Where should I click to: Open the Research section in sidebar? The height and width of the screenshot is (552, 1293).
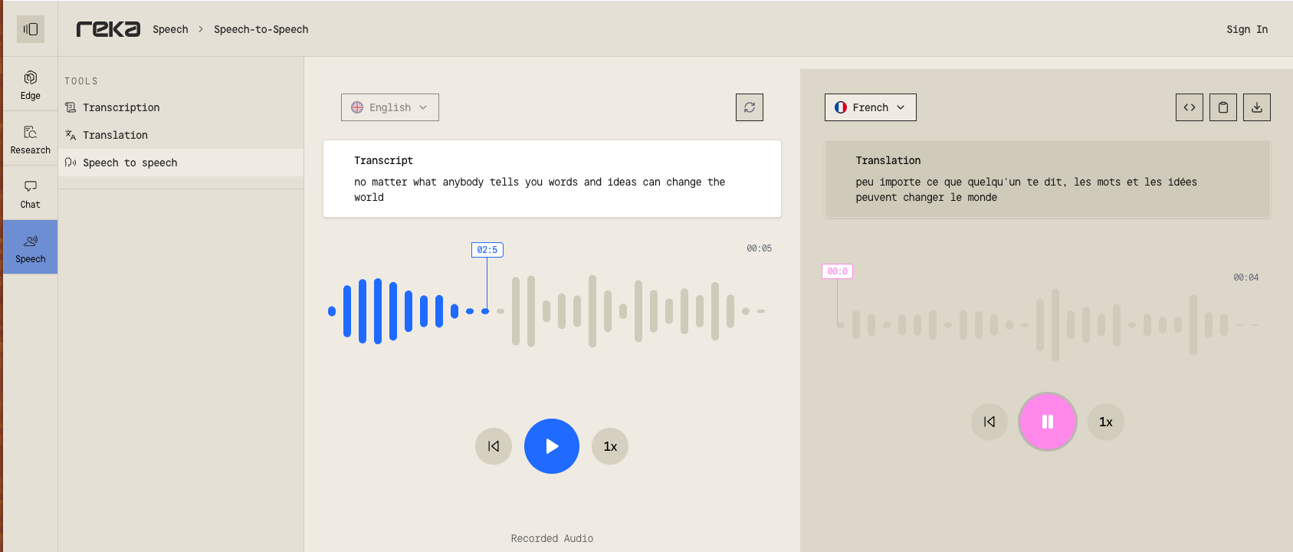pyautogui.click(x=31, y=139)
